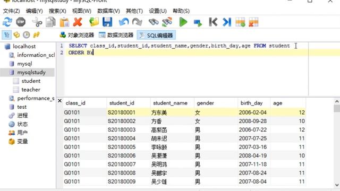This screenshot has width=340, height=191.
Task: Open the 帮助(S) menu
Action: point(181,11)
